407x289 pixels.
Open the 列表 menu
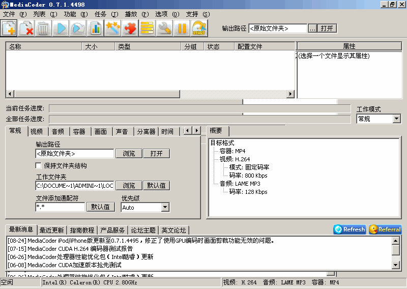click(x=45, y=14)
